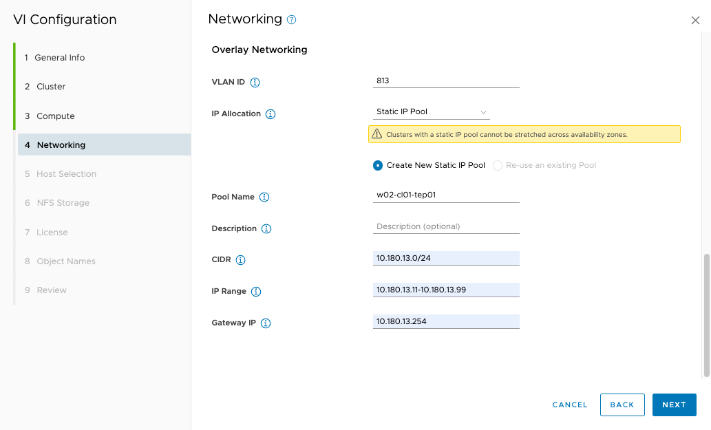Click the static IP pool warning triangle icon
Screen dimensions: 711x430
[376, 134]
